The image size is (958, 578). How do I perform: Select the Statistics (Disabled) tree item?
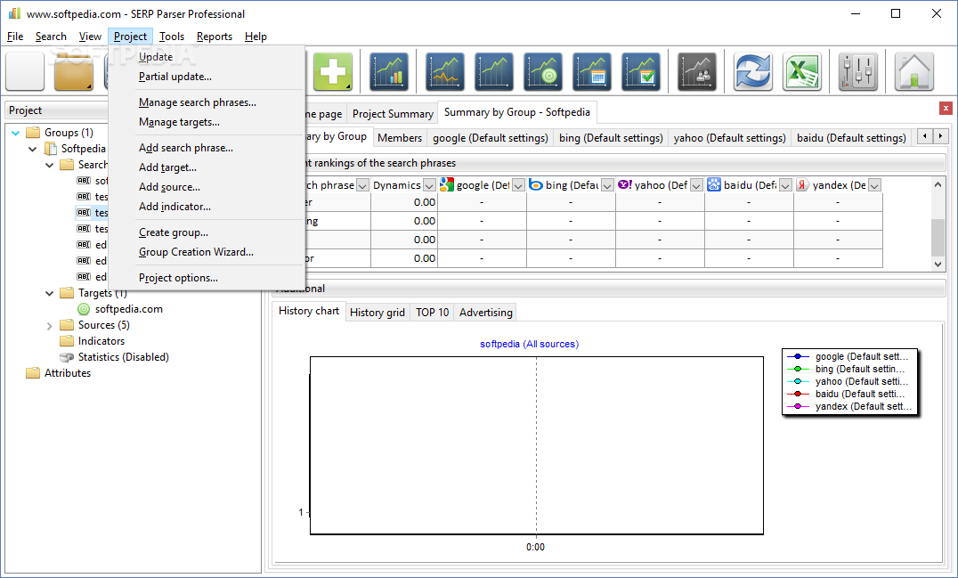click(123, 357)
